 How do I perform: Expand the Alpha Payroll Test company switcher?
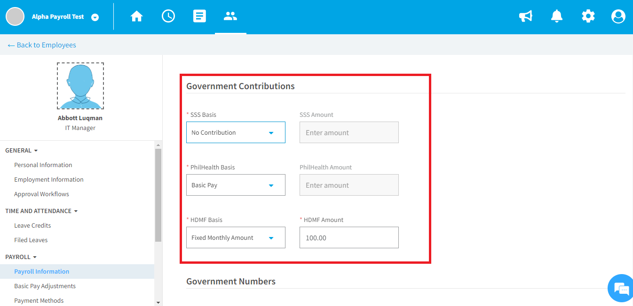click(95, 17)
